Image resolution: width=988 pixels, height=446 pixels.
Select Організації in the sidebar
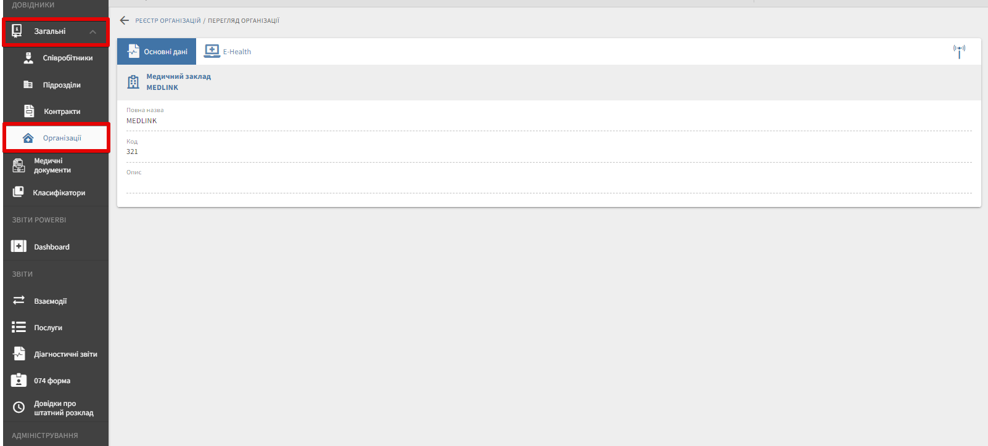pyautogui.click(x=62, y=138)
